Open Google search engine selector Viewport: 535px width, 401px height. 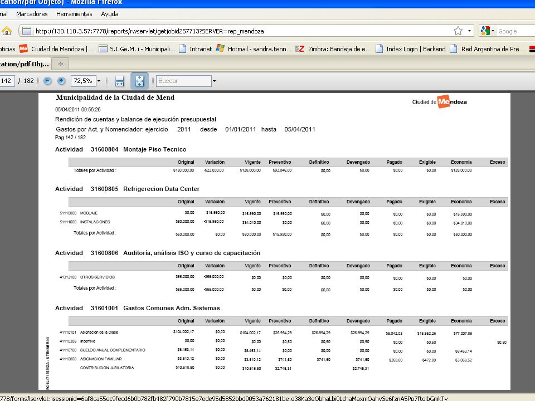click(488, 31)
